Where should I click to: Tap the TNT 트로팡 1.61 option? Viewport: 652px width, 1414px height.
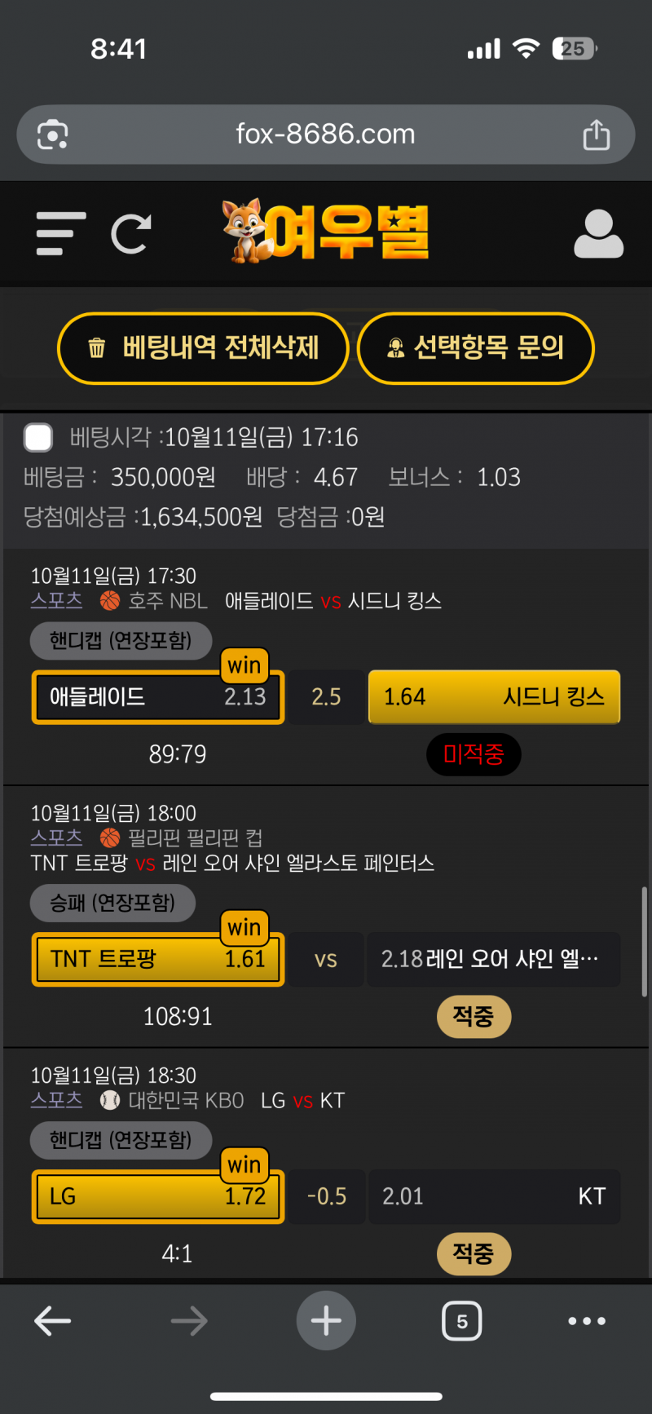pos(158,959)
